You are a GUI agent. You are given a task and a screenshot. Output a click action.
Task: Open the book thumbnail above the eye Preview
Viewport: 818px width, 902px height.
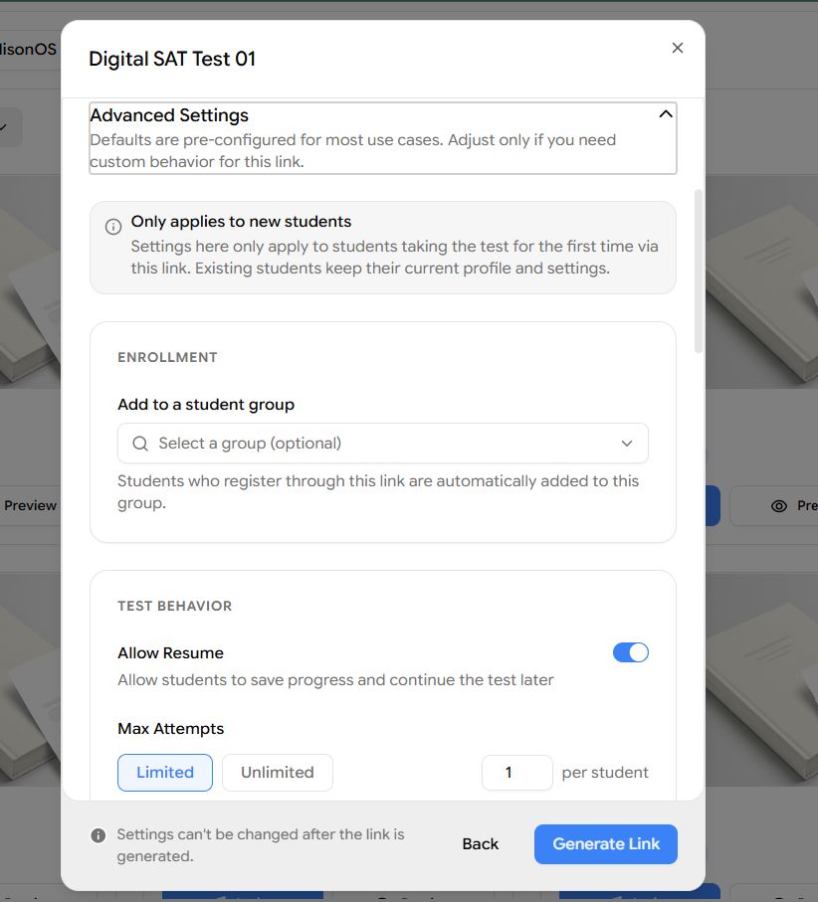761,281
